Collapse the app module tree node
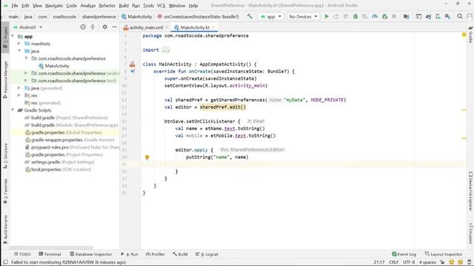Image resolution: width=474 pixels, height=266 pixels. pyautogui.click(x=13, y=36)
